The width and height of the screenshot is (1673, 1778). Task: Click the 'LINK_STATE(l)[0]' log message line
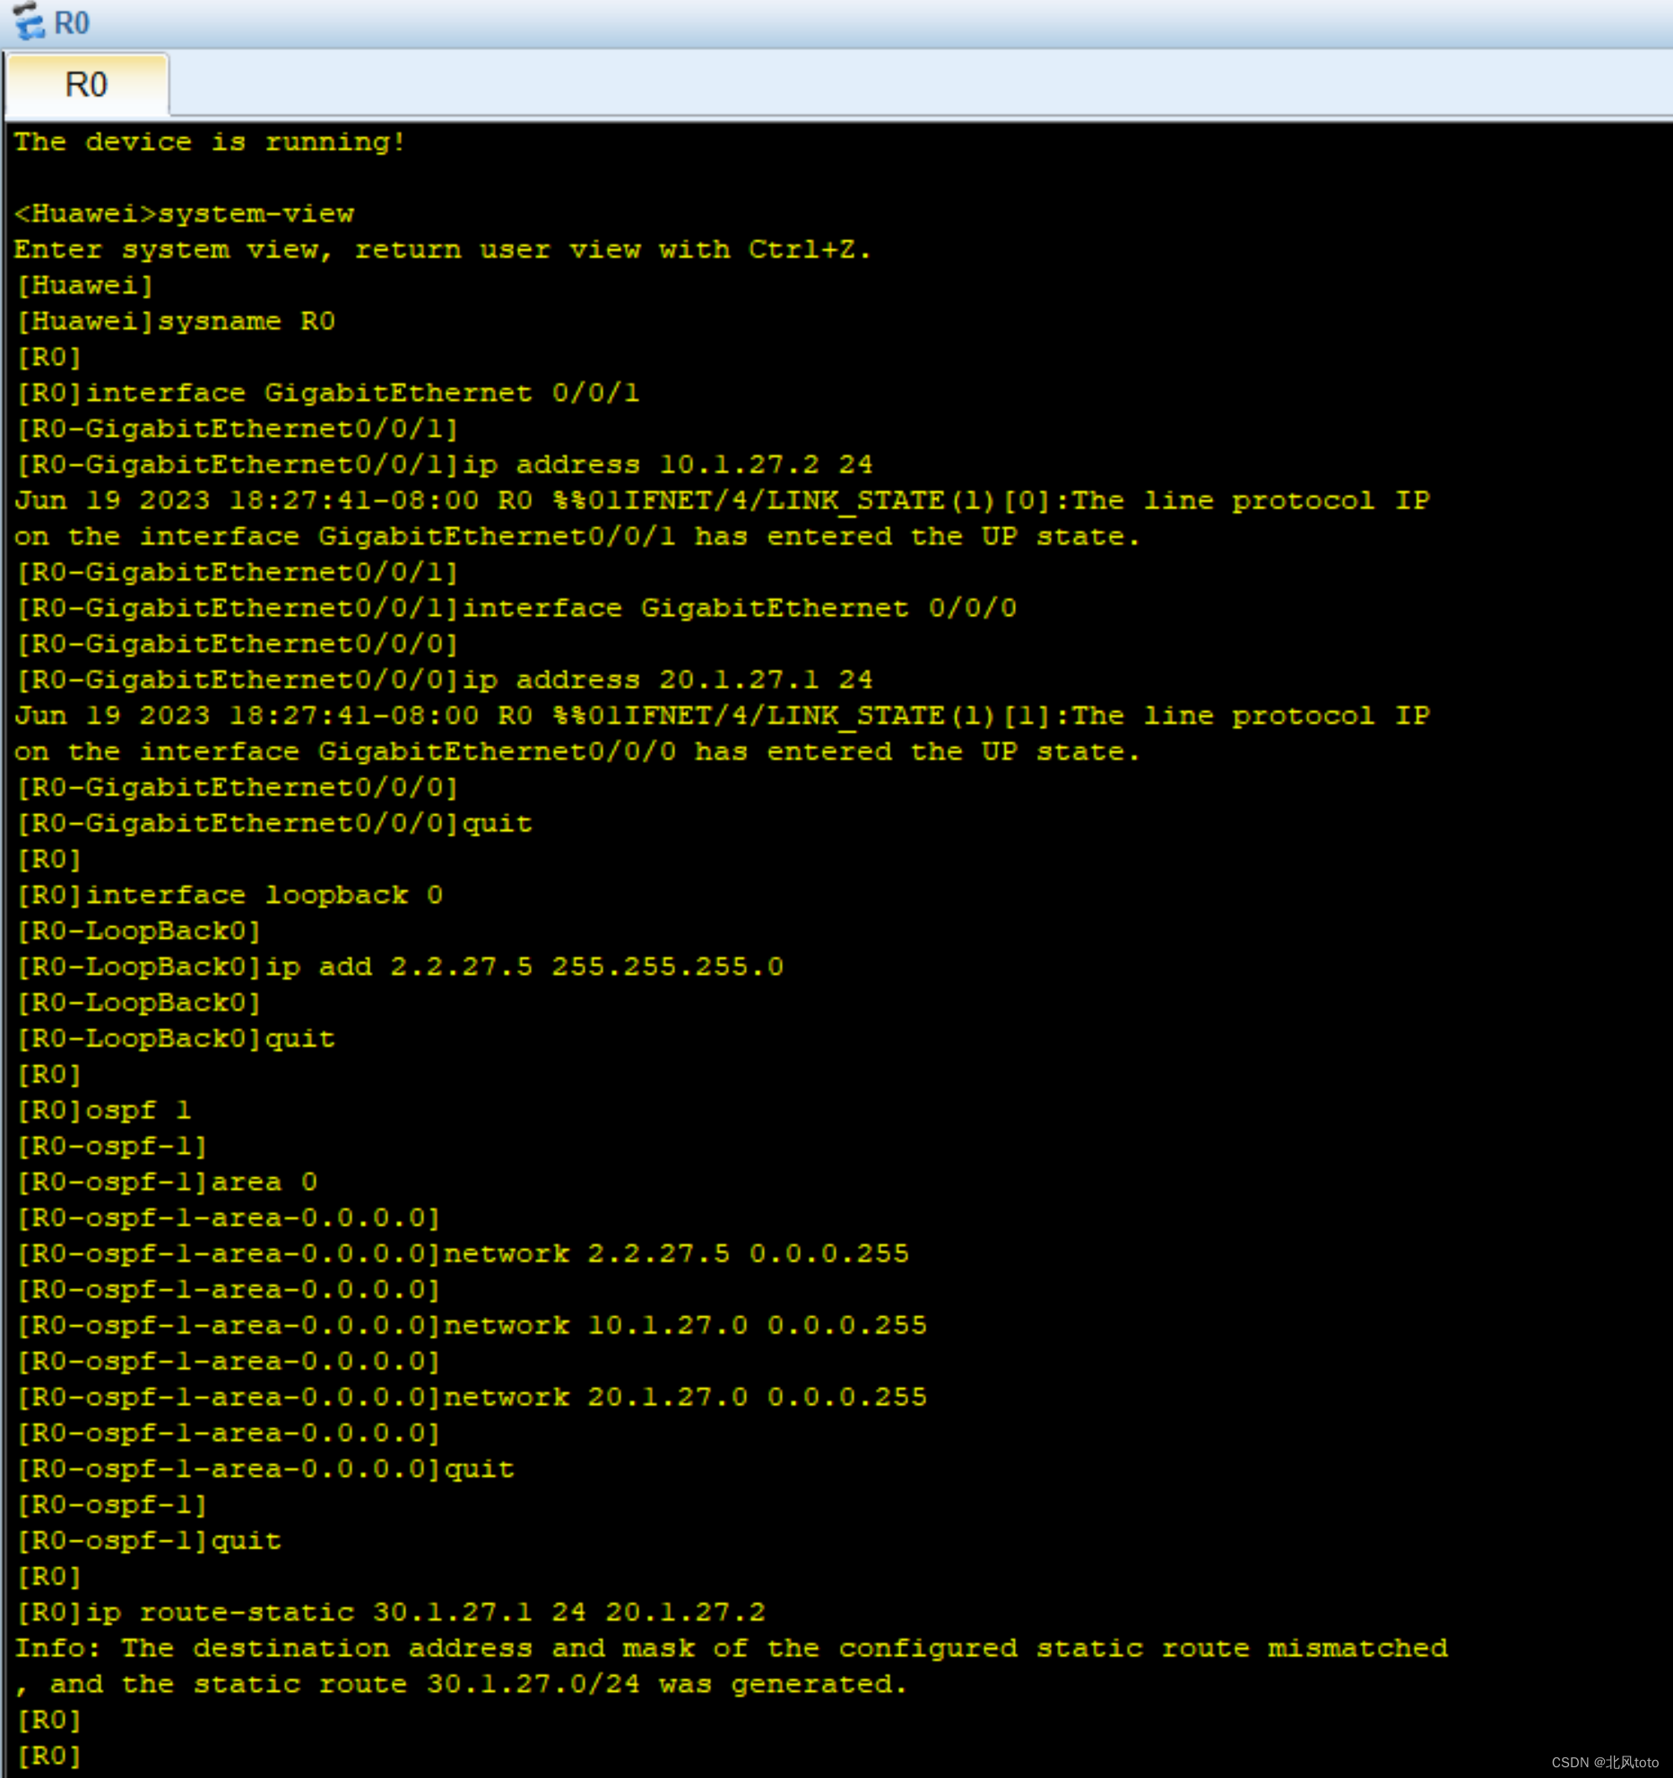(722, 500)
